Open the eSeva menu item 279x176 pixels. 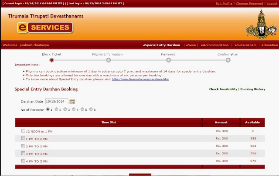[191, 45]
